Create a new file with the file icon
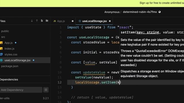This screenshot has width=184, height=103. 42,21
